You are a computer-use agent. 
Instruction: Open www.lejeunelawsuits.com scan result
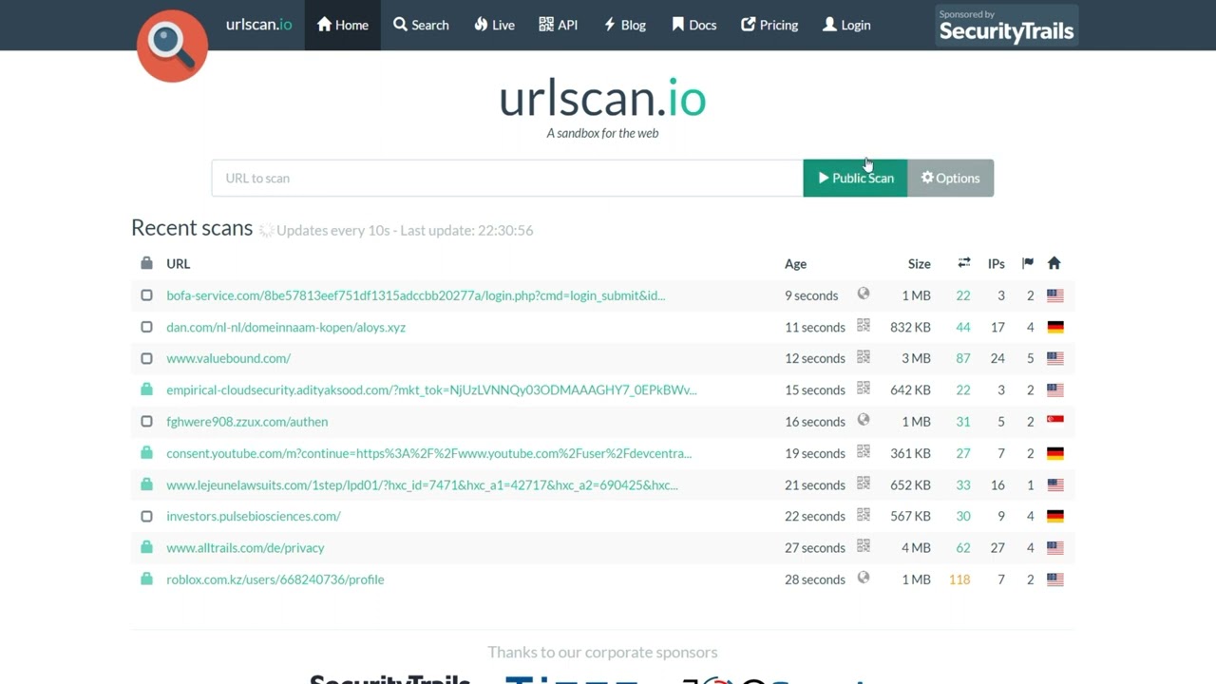(422, 484)
